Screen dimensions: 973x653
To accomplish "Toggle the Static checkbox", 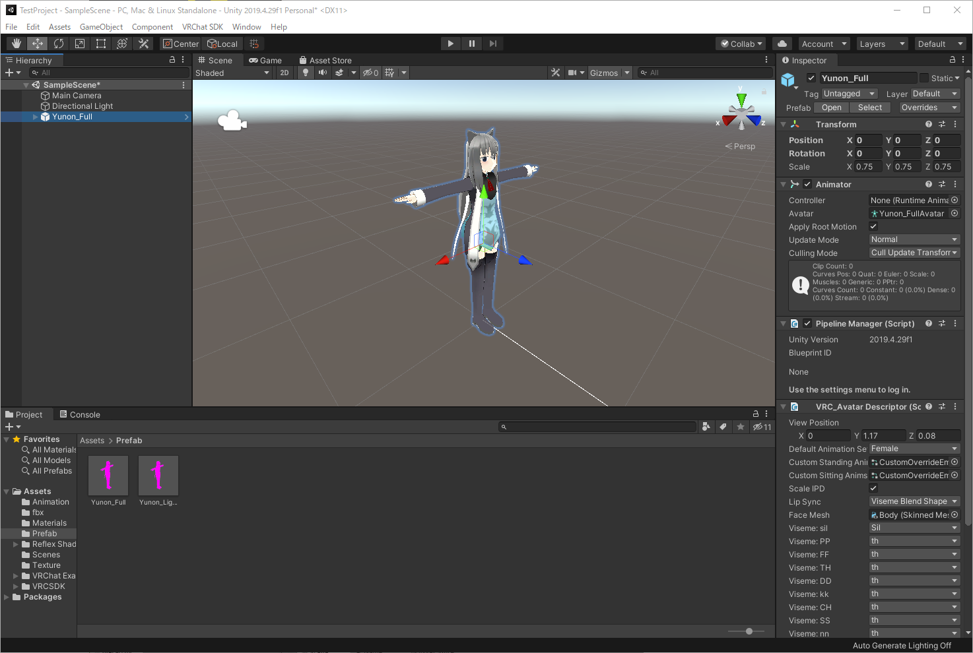I will [x=924, y=78].
